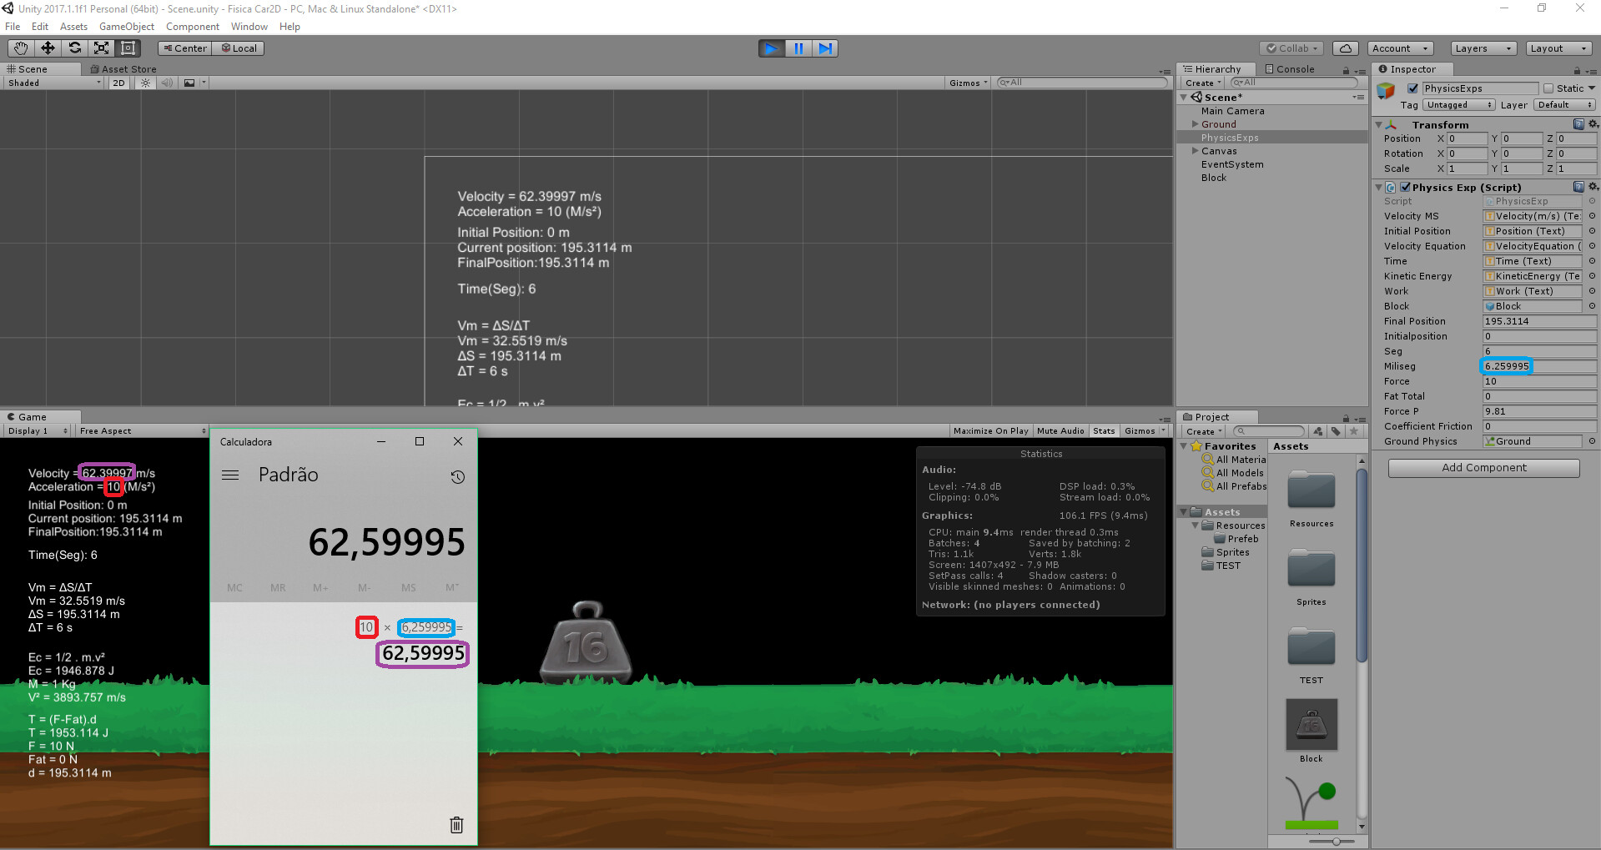Image resolution: width=1601 pixels, height=850 pixels.
Task: Click the Add Component button
Action: click(x=1483, y=467)
